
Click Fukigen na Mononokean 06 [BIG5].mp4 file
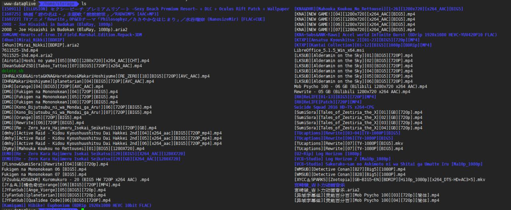[x=44, y=169]
